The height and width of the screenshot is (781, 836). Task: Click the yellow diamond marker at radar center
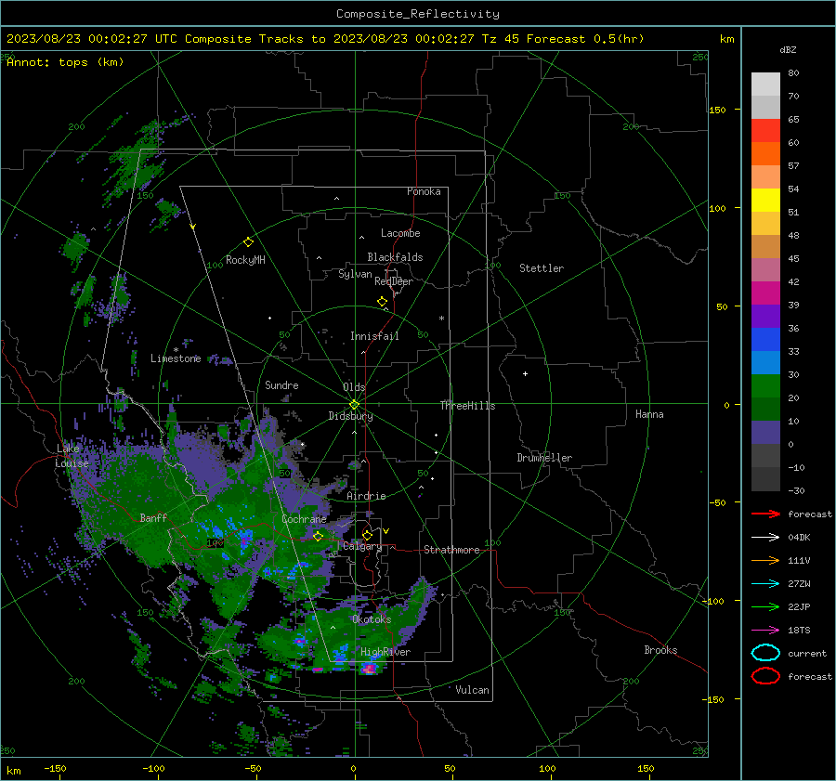354,404
